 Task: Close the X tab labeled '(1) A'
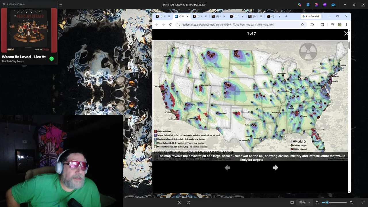(224, 16)
